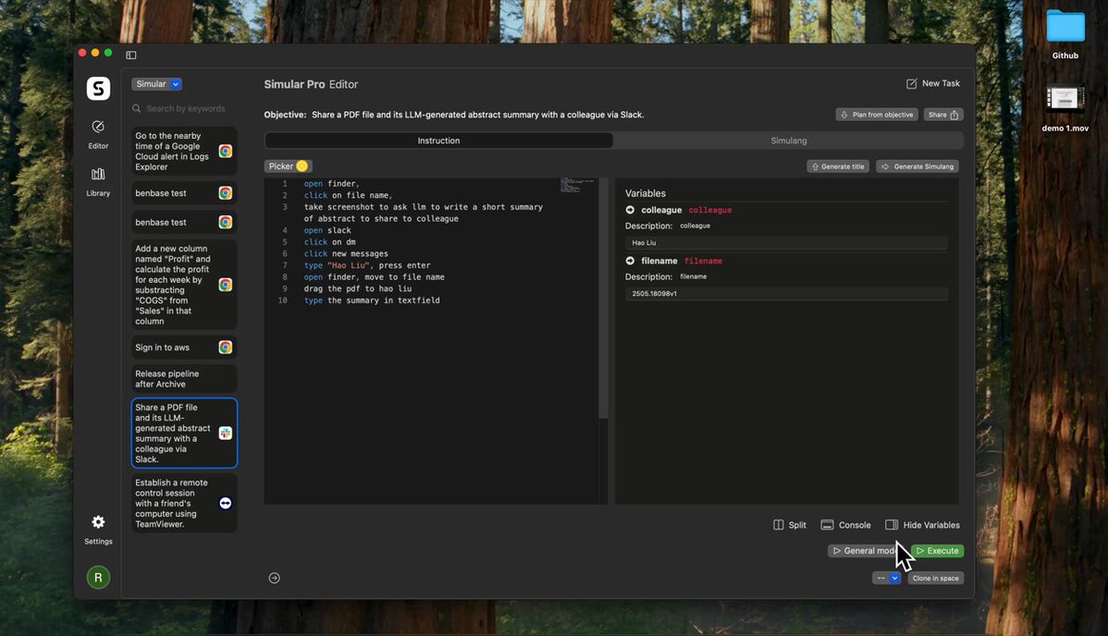1108x636 pixels.
Task: Click editor line "open slack"
Action: [327, 230]
